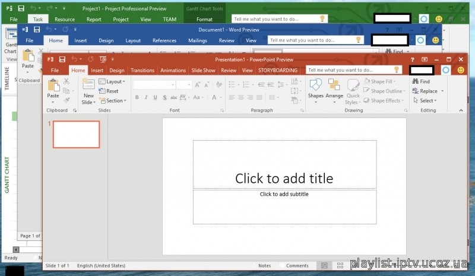Image resolution: width=475 pixels, height=276 pixels.
Task: Click New Slide icon in PowerPoint
Action: point(88,84)
